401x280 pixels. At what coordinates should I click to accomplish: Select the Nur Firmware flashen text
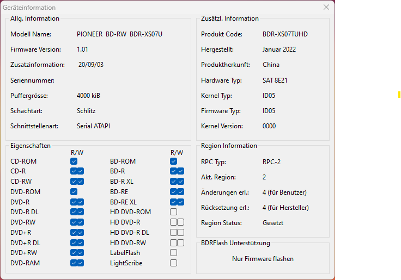click(263, 259)
